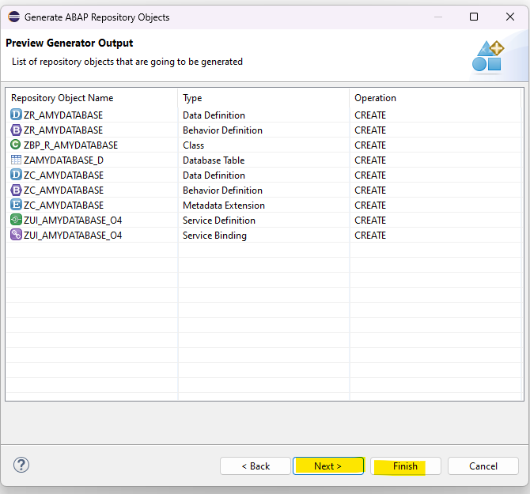Click the Data Definition icon for ZR_AMYDATABASE
The image size is (530, 494).
(x=16, y=115)
